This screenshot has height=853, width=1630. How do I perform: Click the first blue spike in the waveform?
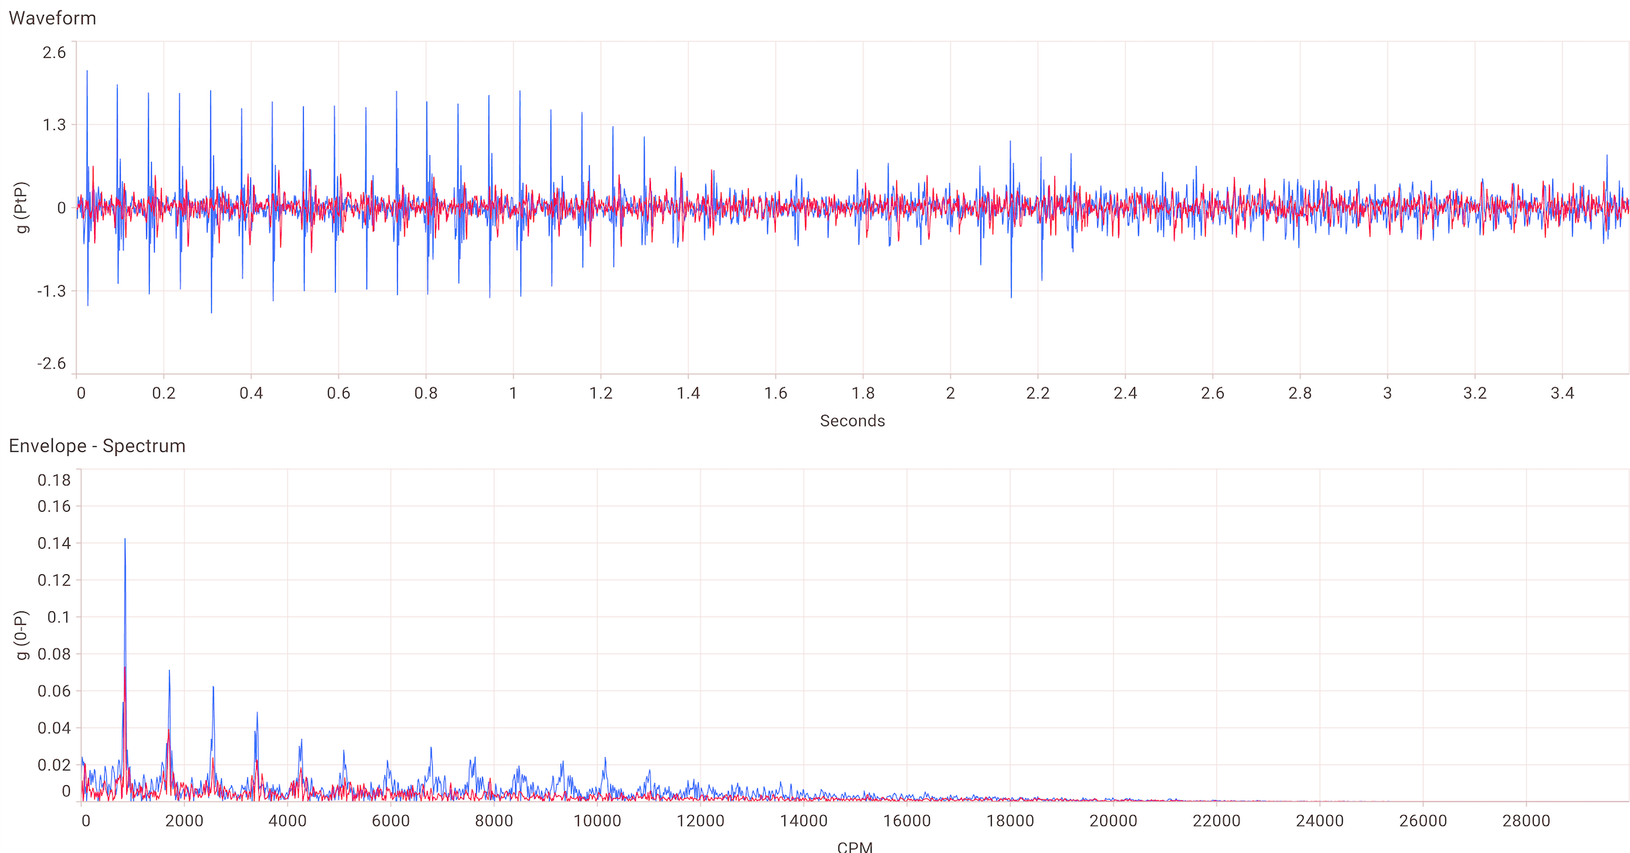(87, 72)
